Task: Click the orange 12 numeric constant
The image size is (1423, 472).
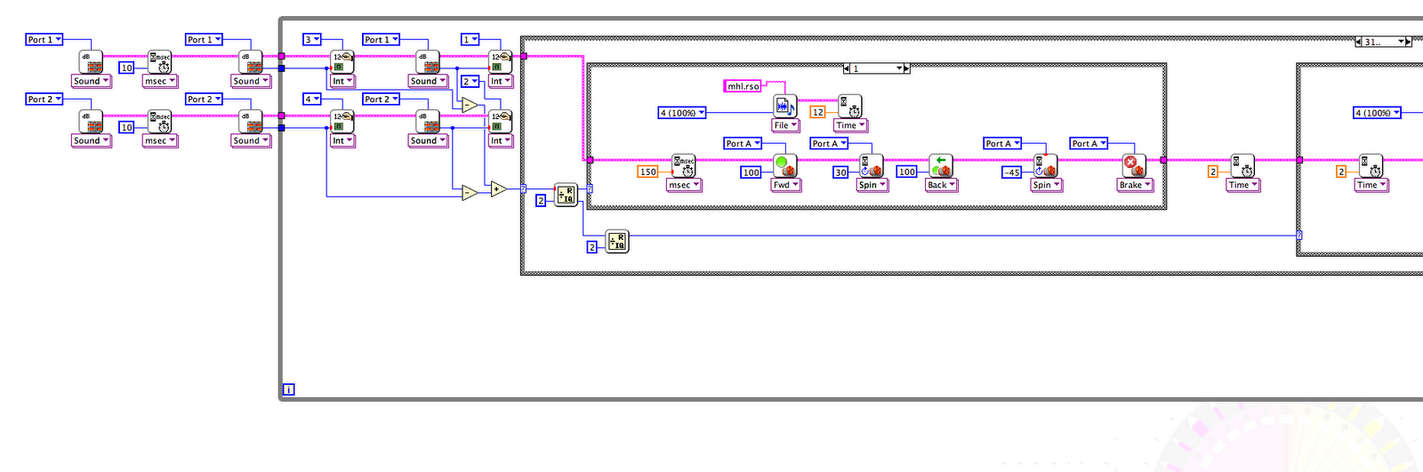Action: (x=818, y=112)
